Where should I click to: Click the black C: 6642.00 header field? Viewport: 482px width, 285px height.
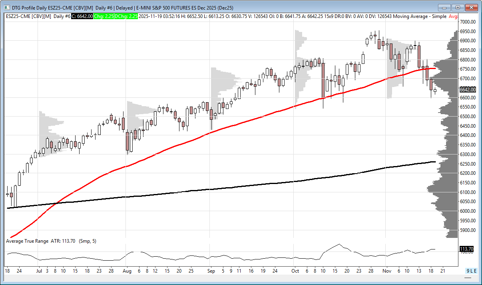click(82, 16)
